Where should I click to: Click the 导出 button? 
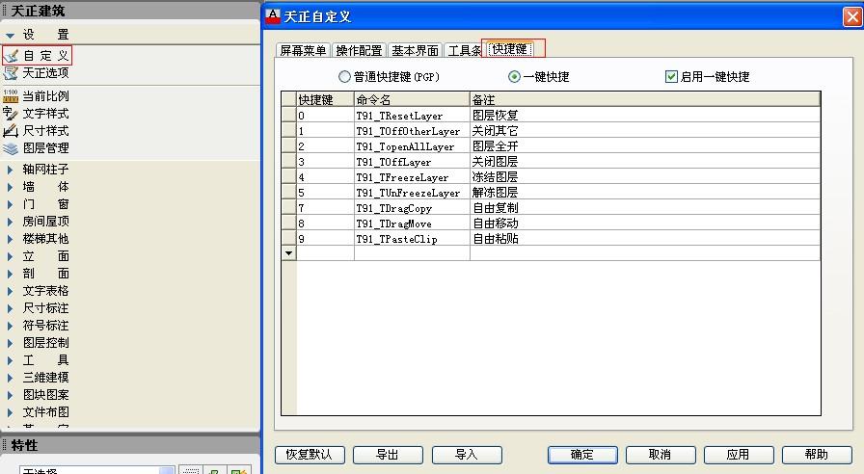coord(388,455)
